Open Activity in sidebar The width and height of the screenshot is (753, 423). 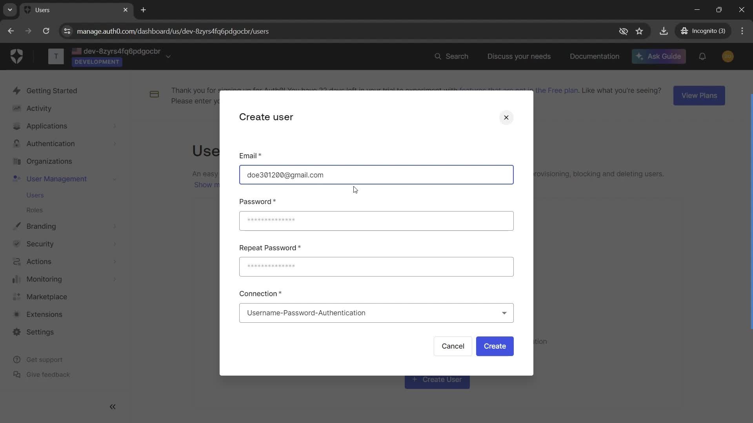[x=38, y=108]
